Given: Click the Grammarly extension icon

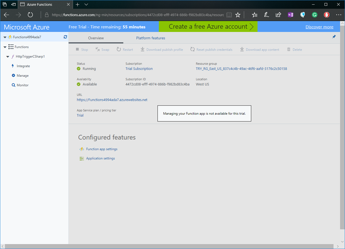Looking at the screenshot, I should (x=315, y=15).
